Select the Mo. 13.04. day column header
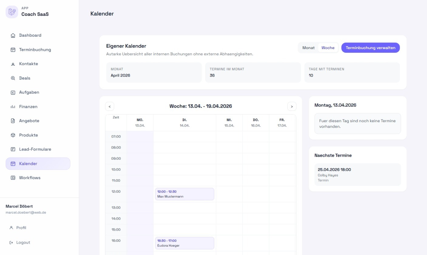 tap(140, 123)
